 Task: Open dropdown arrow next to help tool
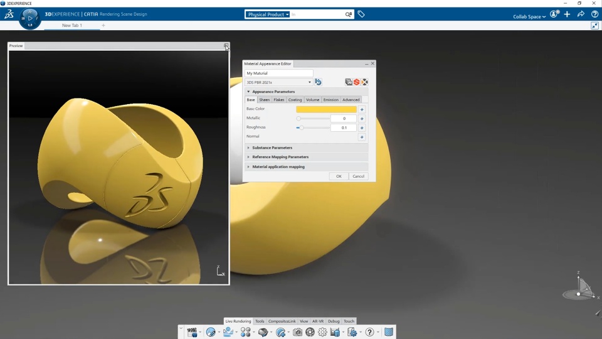point(378,333)
